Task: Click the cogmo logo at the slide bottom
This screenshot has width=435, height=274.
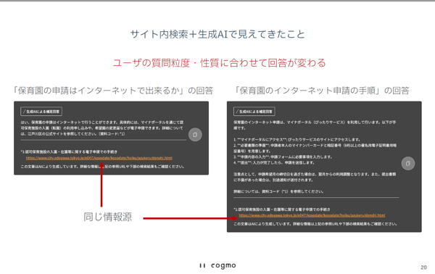Action: point(217,265)
